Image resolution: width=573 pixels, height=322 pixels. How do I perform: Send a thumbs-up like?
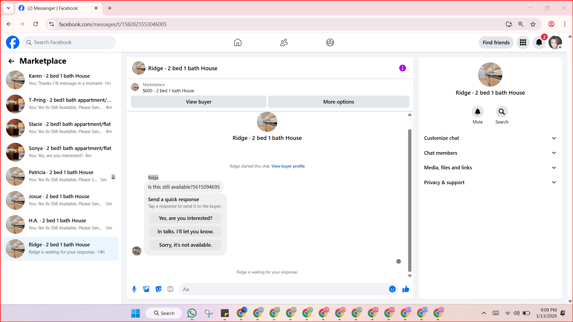(x=405, y=289)
